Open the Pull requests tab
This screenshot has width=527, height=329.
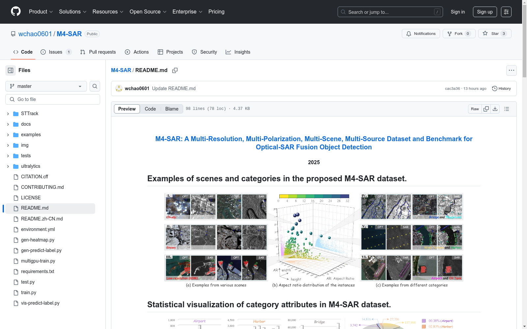[98, 52]
